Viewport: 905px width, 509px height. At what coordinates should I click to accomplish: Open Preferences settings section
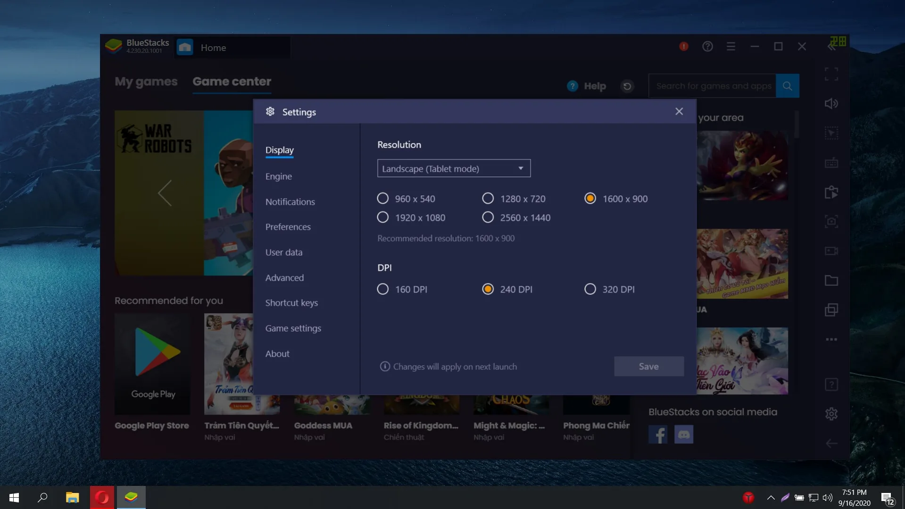tap(288, 227)
